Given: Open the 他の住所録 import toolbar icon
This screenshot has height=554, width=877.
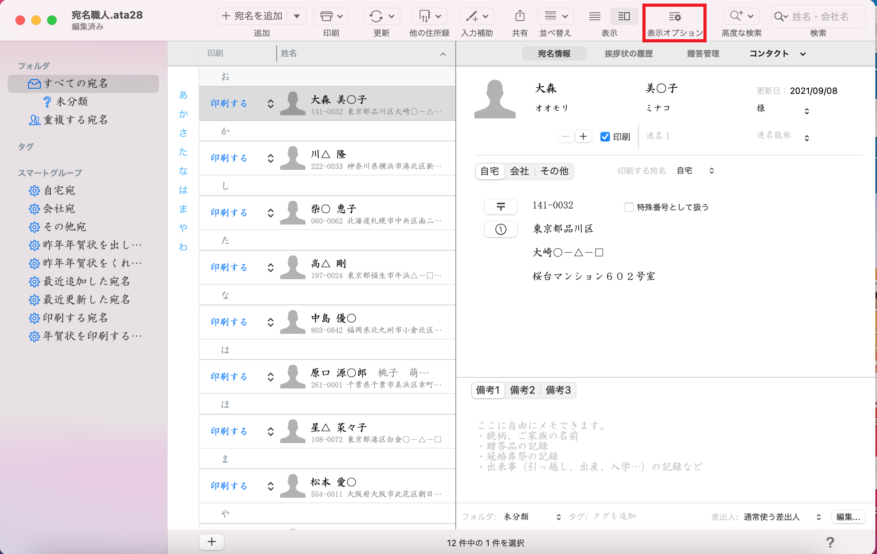Looking at the screenshot, I should click(x=429, y=16).
